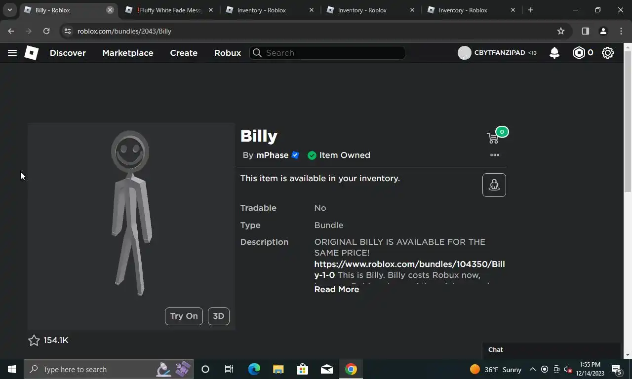Open the Windows Start menu

(x=12, y=369)
